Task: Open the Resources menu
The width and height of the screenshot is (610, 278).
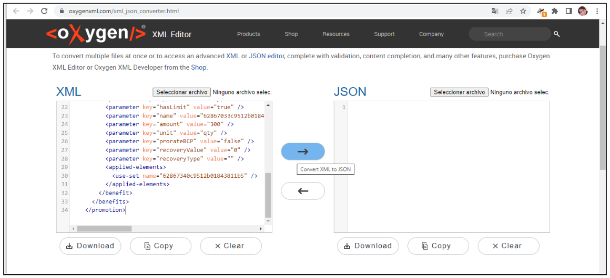Action: [x=336, y=34]
